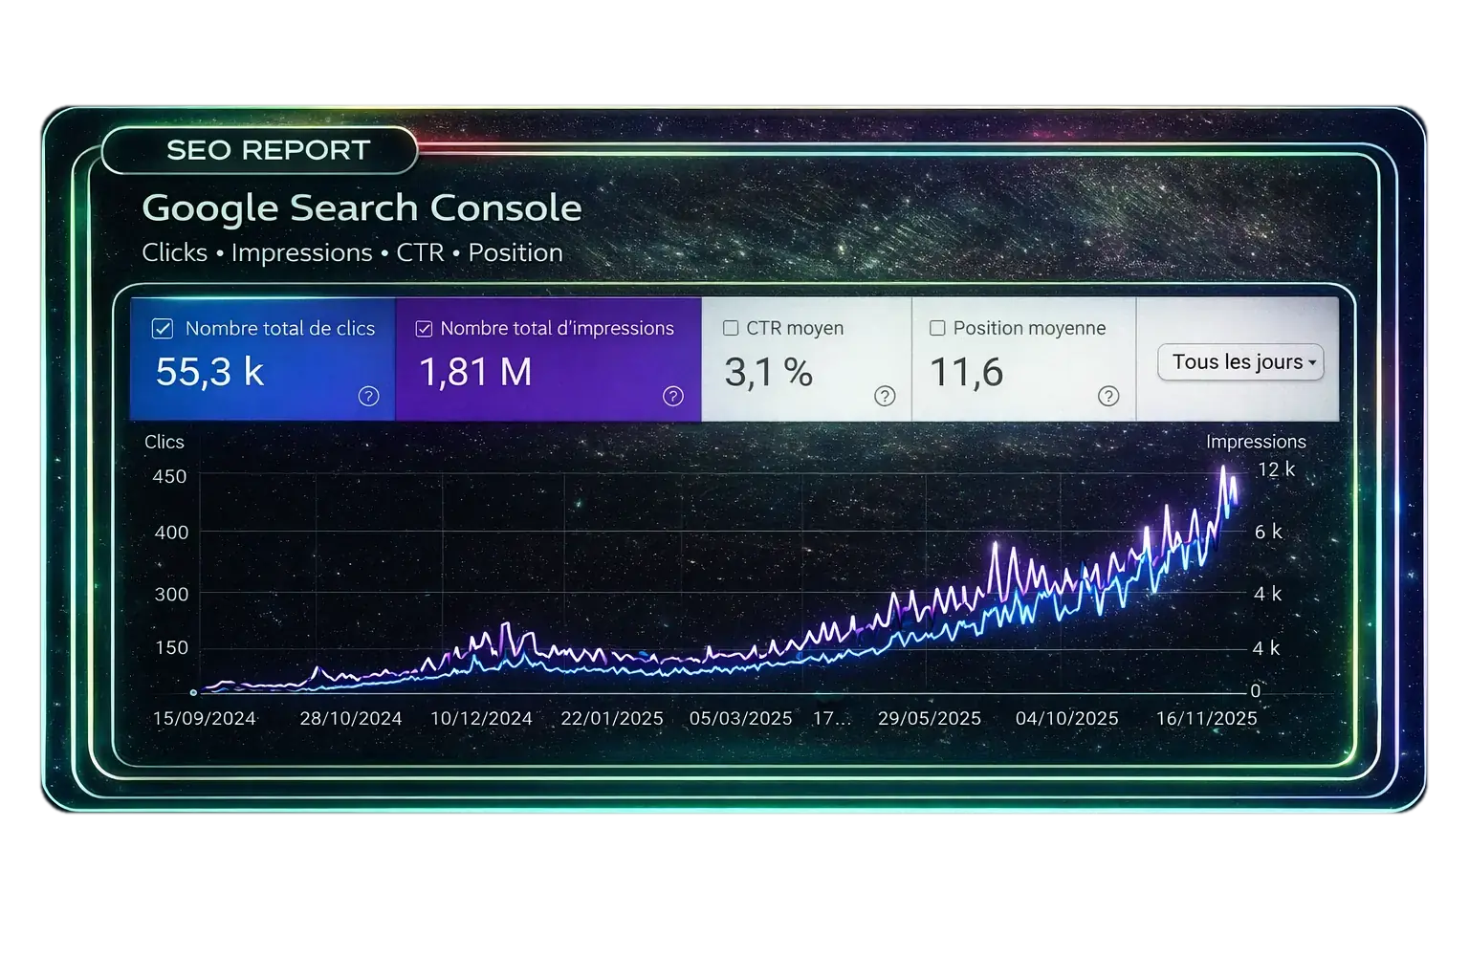This screenshot has height=979, width=1469.
Task: Click the chart start point marker
Action: tap(194, 692)
